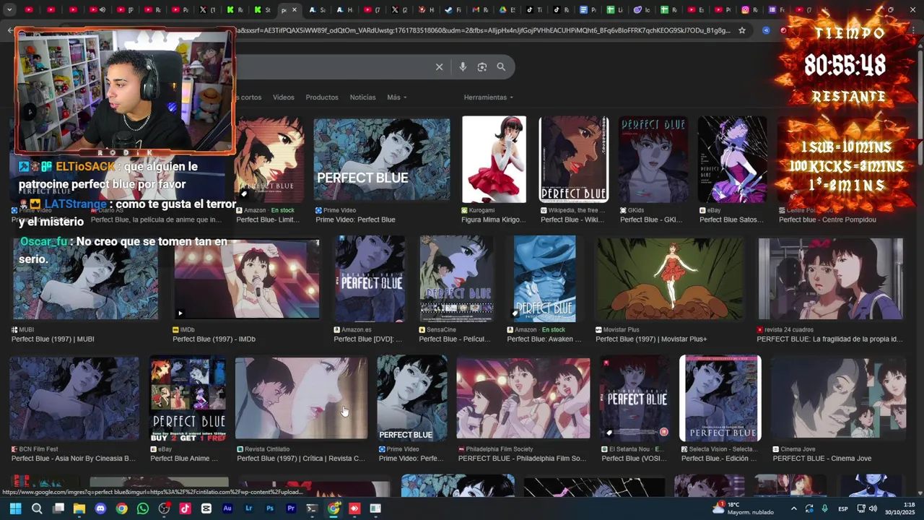Switch to OBS Studio in taskbar
The height and width of the screenshot is (520, 924).
(164, 508)
